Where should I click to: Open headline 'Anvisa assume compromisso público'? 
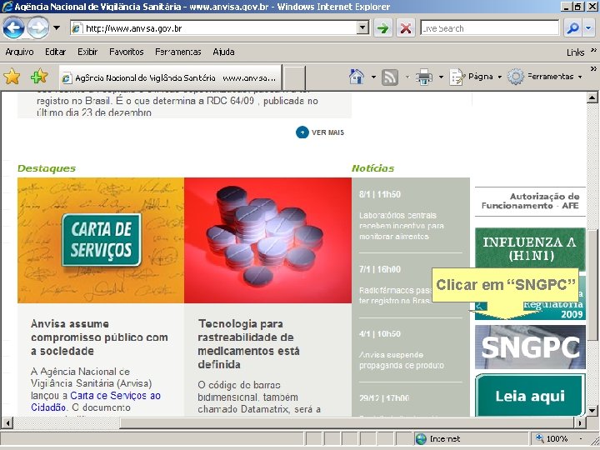click(99, 337)
